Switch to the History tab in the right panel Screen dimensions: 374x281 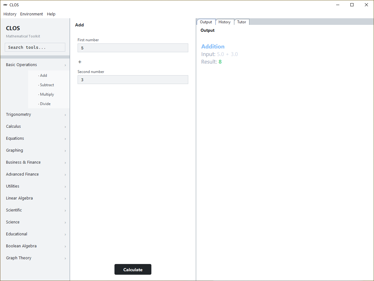[225, 22]
